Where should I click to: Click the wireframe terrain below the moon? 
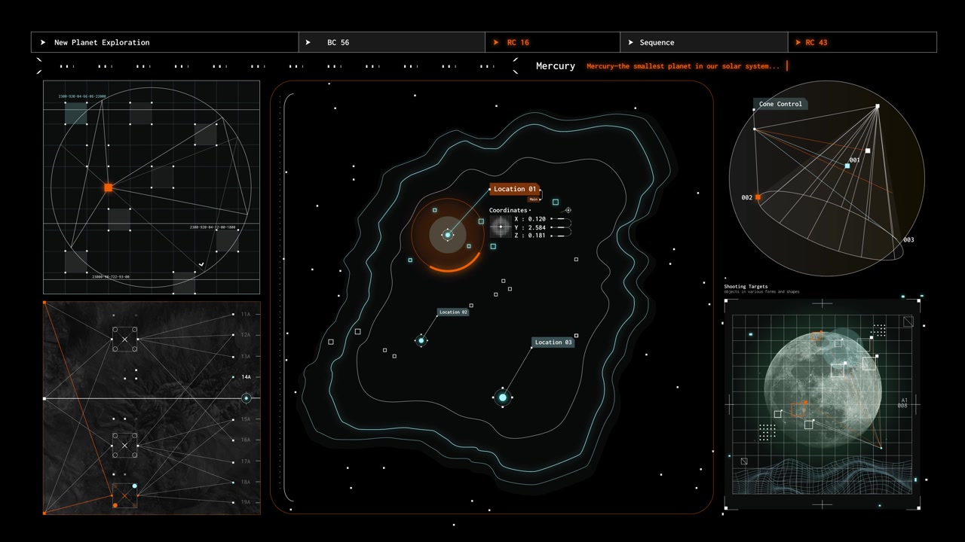pos(822,476)
